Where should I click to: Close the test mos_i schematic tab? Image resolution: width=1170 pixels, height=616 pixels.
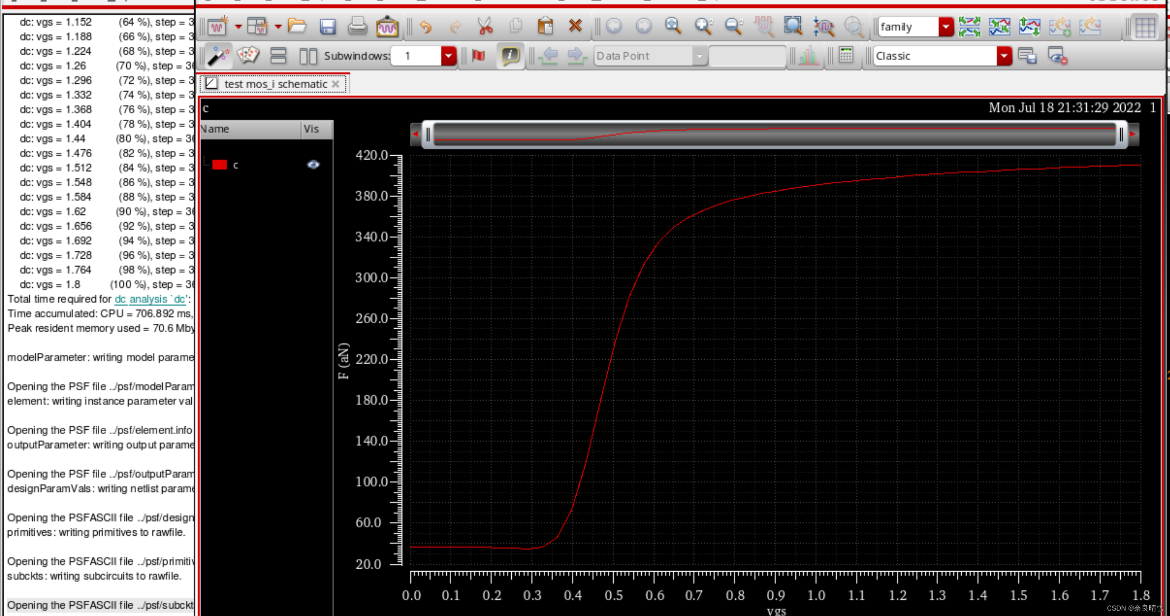point(336,84)
